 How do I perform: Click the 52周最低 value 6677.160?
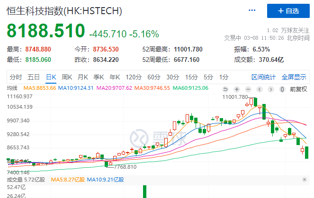187,60
